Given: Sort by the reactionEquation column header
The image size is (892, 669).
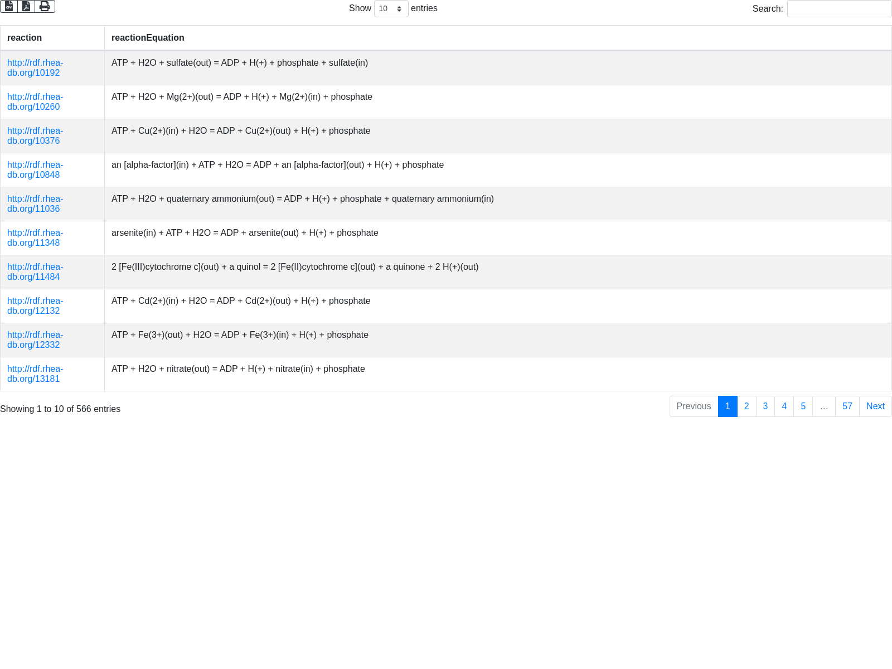Looking at the screenshot, I should pos(148,38).
